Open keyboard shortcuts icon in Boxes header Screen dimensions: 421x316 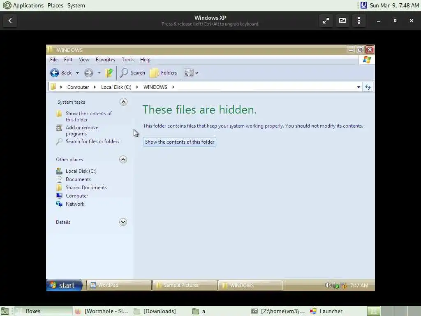point(342,21)
